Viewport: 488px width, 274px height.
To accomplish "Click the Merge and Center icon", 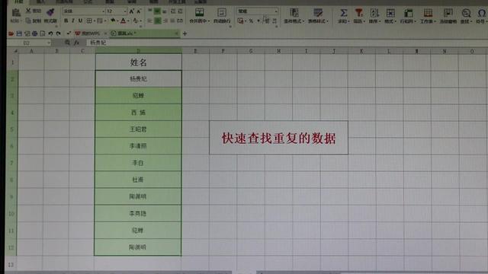I will point(200,12).
